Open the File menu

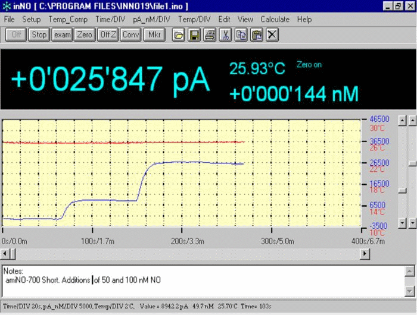coord(10,20)
